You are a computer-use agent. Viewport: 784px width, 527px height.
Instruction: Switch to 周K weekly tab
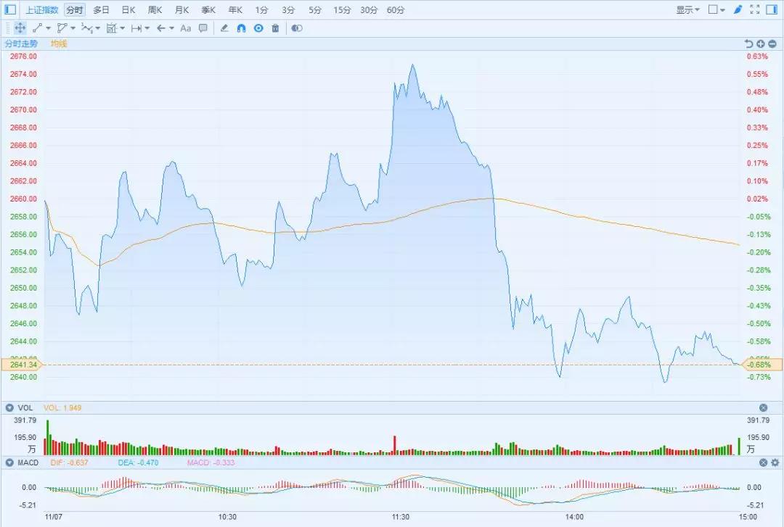(x=155, y=9)
